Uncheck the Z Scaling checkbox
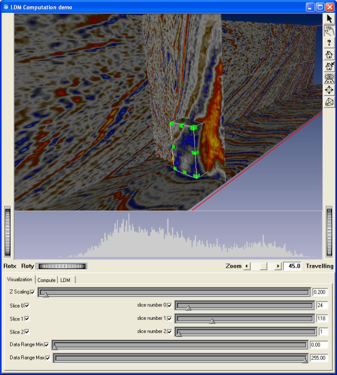The height and width of the screenshot is (375, 337). point(33,292)
